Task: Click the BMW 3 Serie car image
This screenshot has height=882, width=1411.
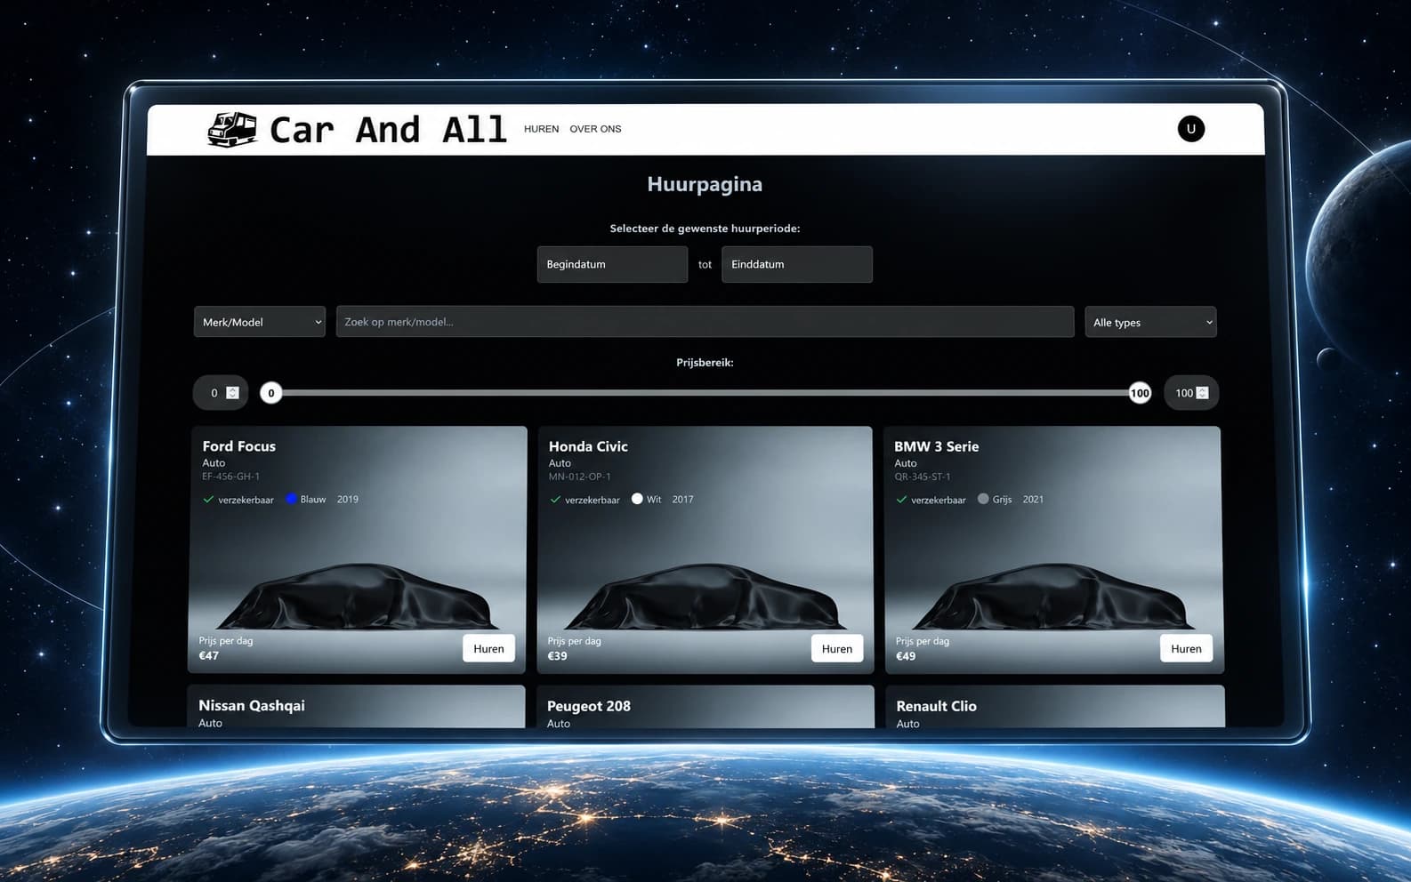Action: point(1054,596)
